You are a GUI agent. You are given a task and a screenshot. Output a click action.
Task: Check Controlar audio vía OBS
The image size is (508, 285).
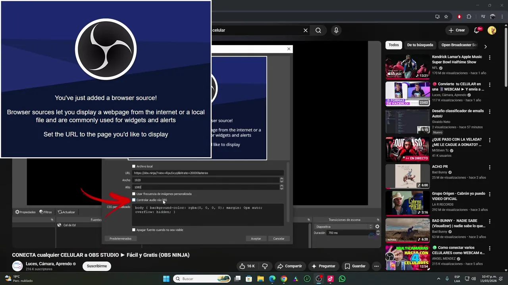134,200
